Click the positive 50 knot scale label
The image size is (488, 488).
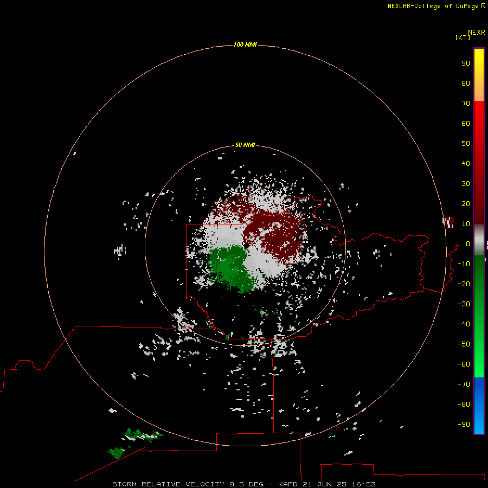pyautogui.click(x=466, y=144)
